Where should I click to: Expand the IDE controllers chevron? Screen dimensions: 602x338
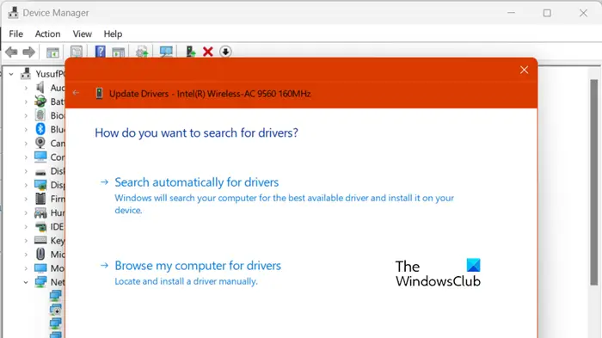click(26, 226)
